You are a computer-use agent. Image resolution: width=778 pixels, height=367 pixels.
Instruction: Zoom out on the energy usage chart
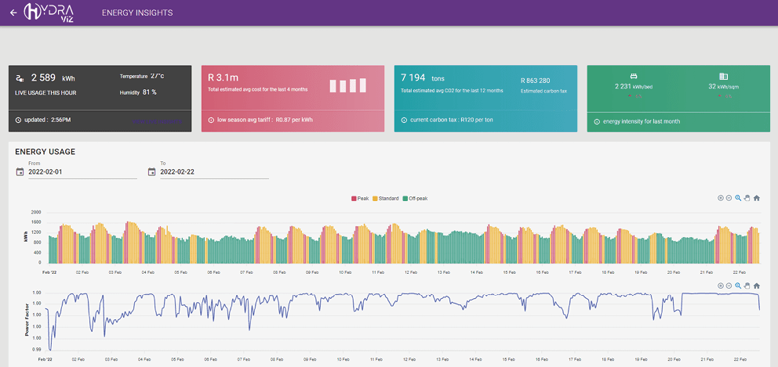[729, 198]
